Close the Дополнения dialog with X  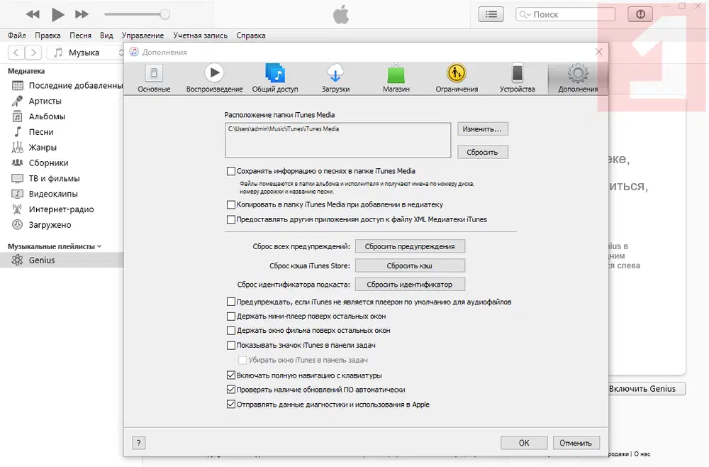click(x=598, y=52)
